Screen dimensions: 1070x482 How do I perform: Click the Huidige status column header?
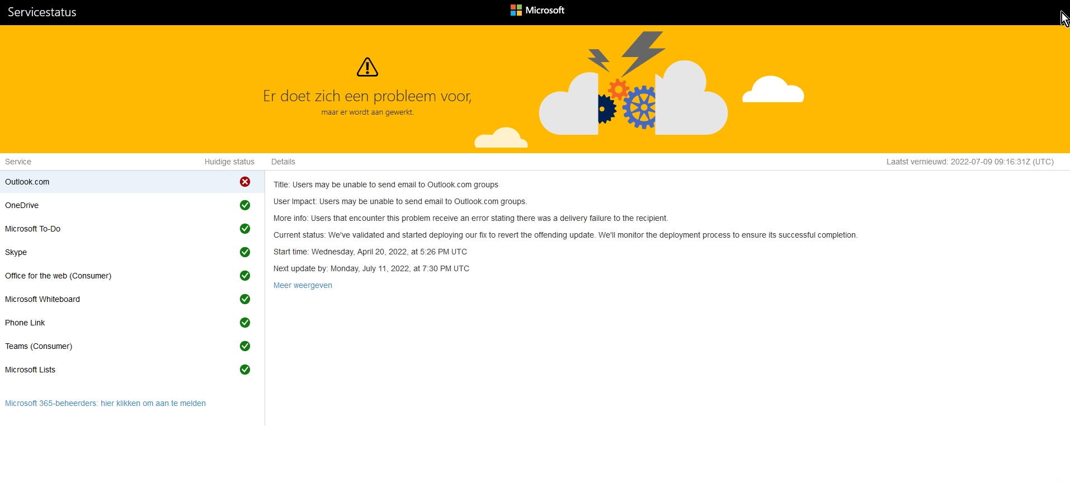click(229, 162)
